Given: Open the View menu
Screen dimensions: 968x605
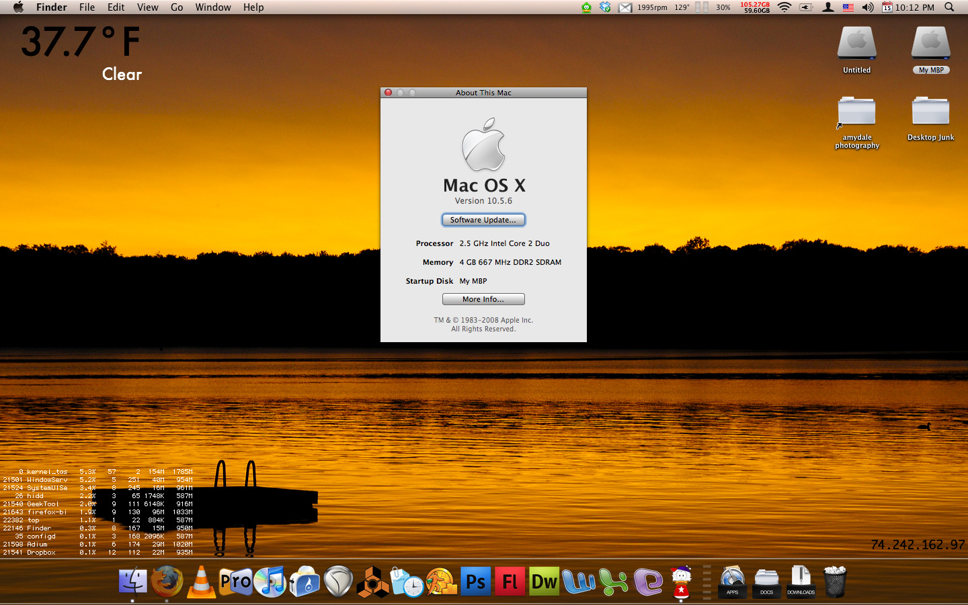Looking at the screenshot, I should [148, 7].
